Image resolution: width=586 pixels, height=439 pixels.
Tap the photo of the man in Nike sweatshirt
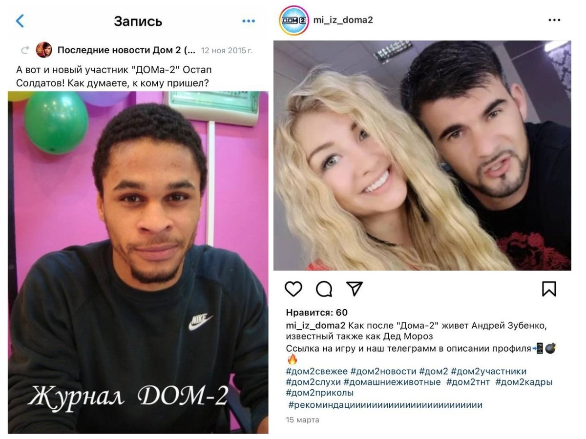pos(138,262)
